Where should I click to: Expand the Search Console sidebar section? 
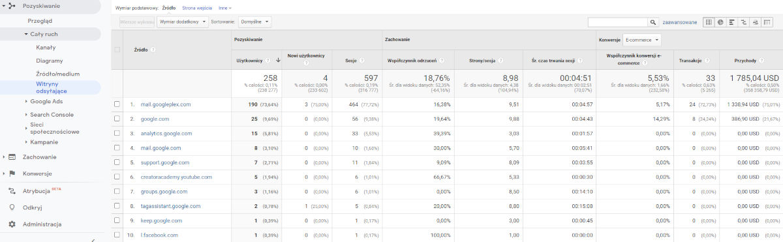(x=25, y=115)
